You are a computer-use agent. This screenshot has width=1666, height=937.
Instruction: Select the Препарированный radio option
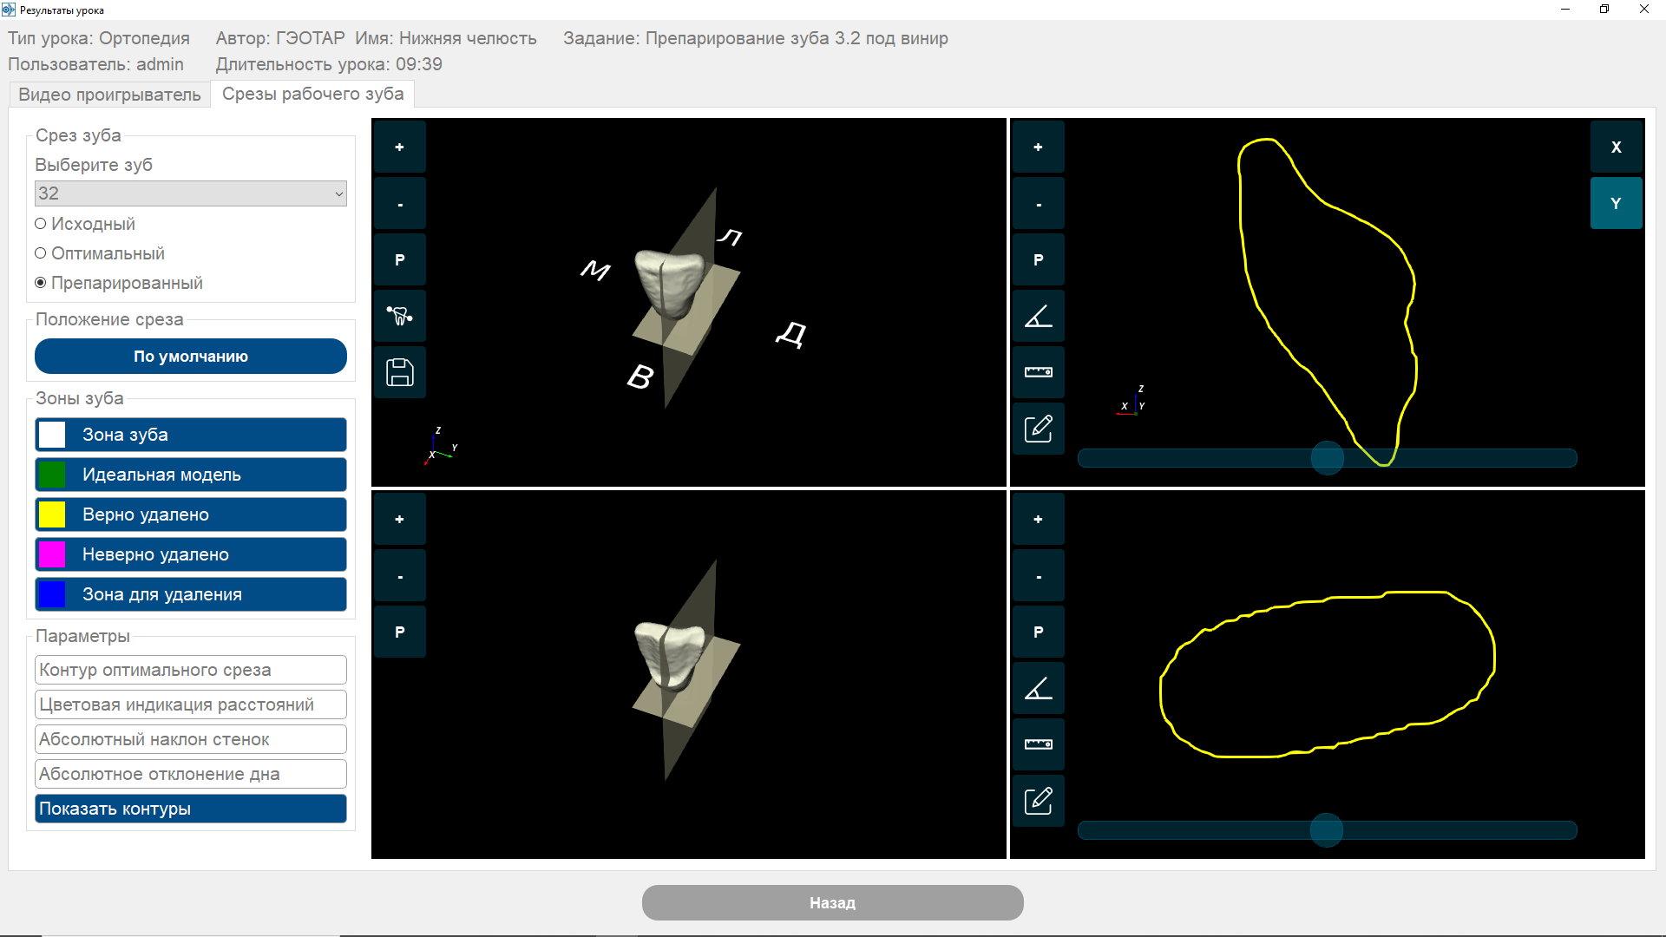coord(41,283)
